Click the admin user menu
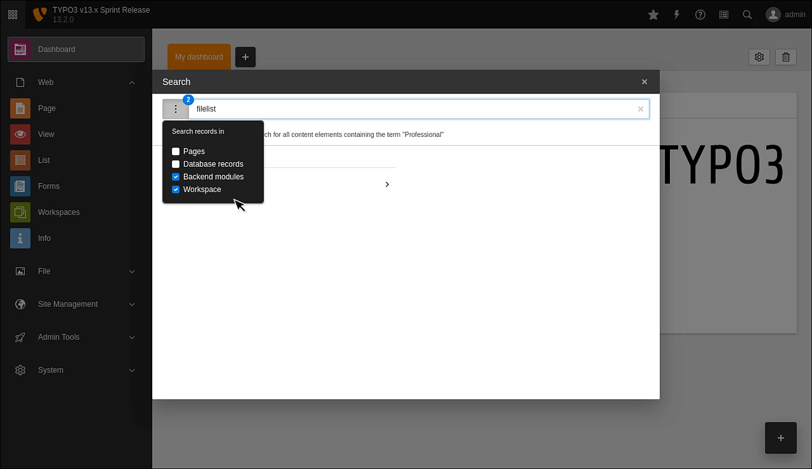 click(x=785, y=15)
